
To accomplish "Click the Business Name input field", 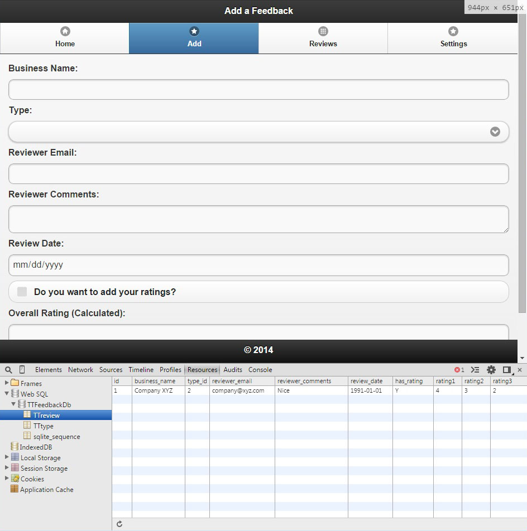I will click(258, 89).
